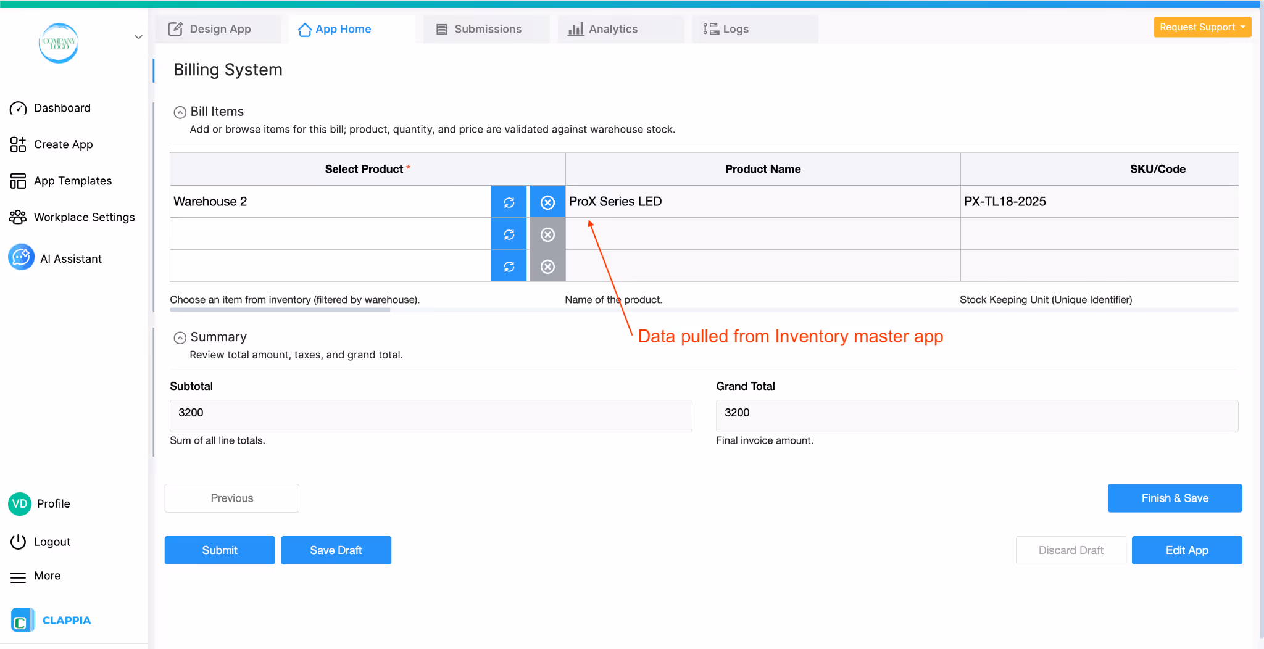The width and height of the screenshot is (1264, 649).
Task: Save the bill as a draft
Action: 336,550
